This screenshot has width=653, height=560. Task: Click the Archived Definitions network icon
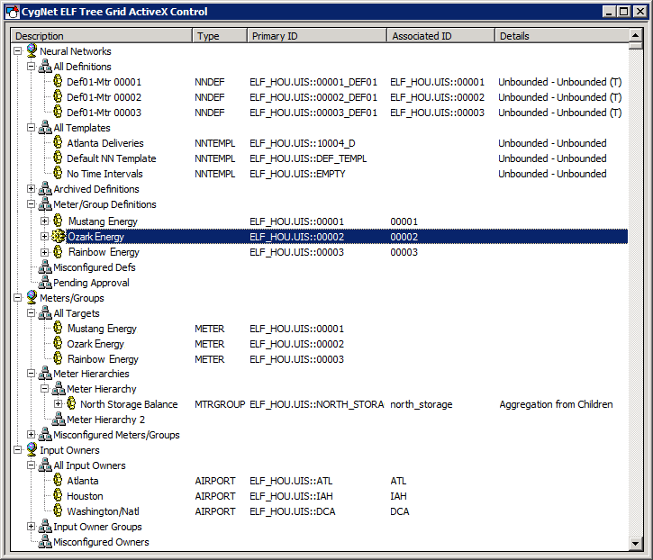(x=45, y=188)
